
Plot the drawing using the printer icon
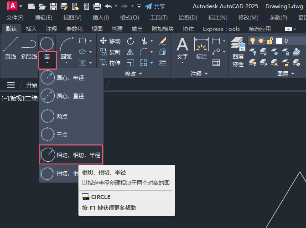click(97, 6)
